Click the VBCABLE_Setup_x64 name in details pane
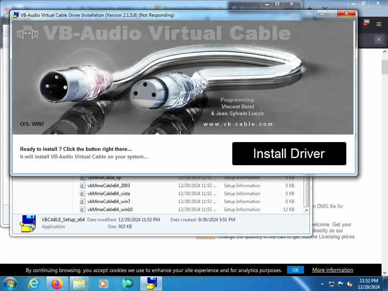388x291 pixels. pos(63,219)
